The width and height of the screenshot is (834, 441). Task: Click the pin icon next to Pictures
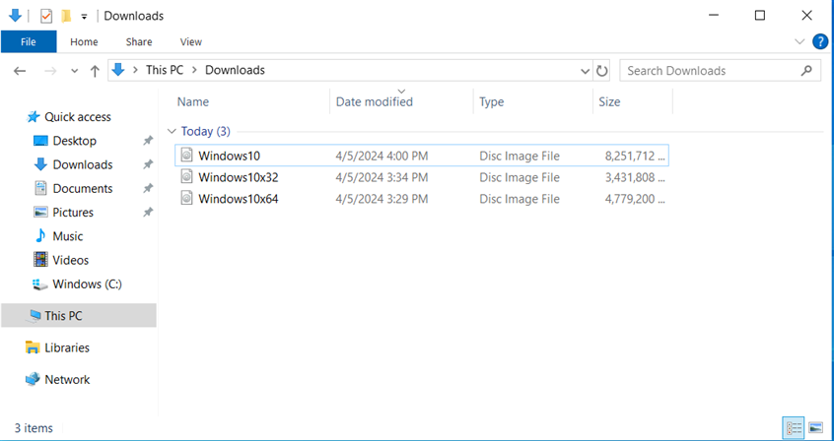(x=148, y=213)
